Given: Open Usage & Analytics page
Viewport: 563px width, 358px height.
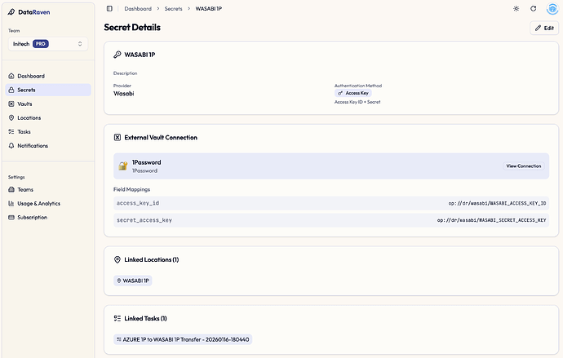Looking at the screenshot, I should pos(38,203).
